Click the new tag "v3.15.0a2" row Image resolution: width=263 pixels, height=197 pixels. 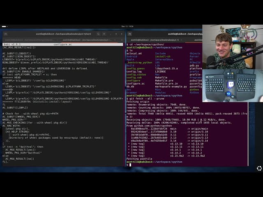point(166,156)
